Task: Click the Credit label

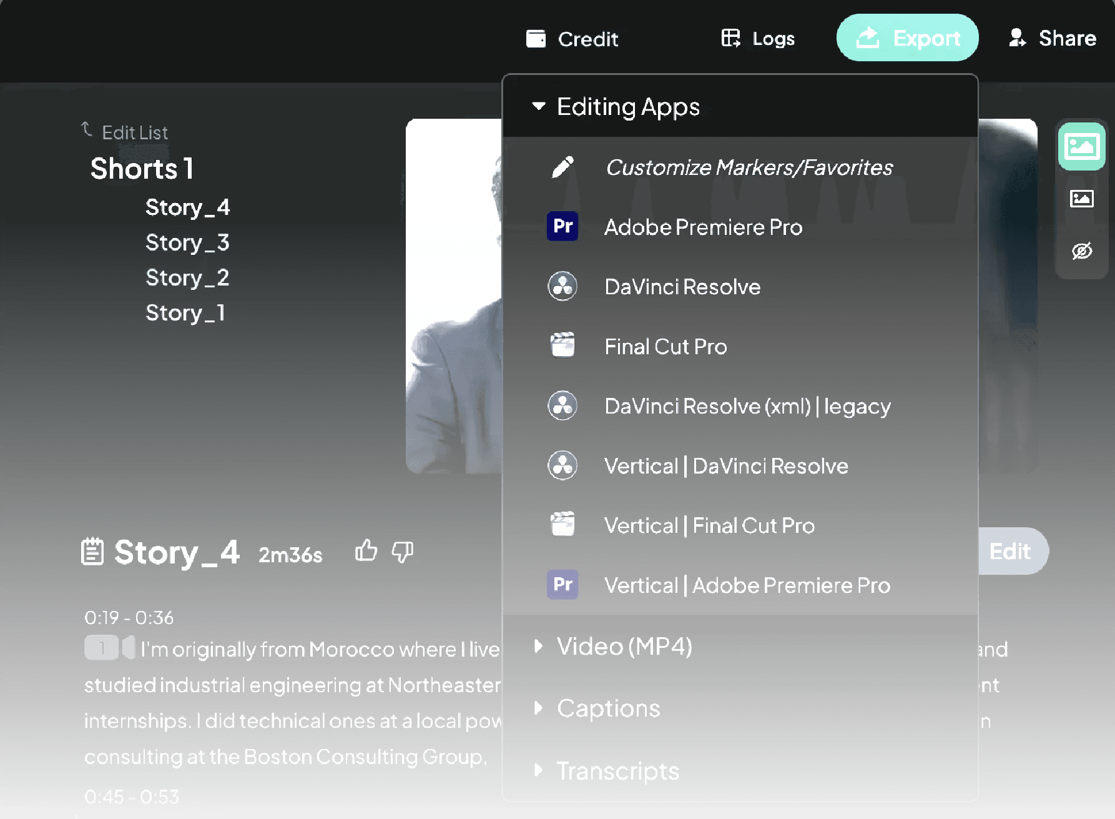Action: pos(587,39)
